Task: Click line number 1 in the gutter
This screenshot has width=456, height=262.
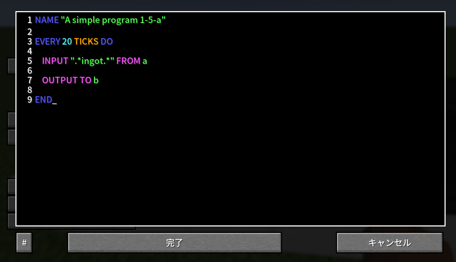Action: (x=29, y=20)
